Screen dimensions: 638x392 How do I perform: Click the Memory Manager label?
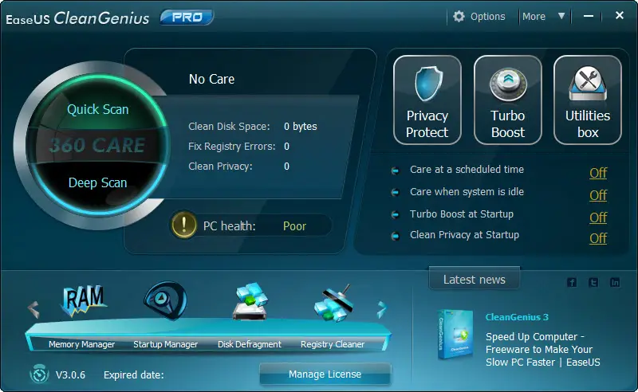coord(82,344)
